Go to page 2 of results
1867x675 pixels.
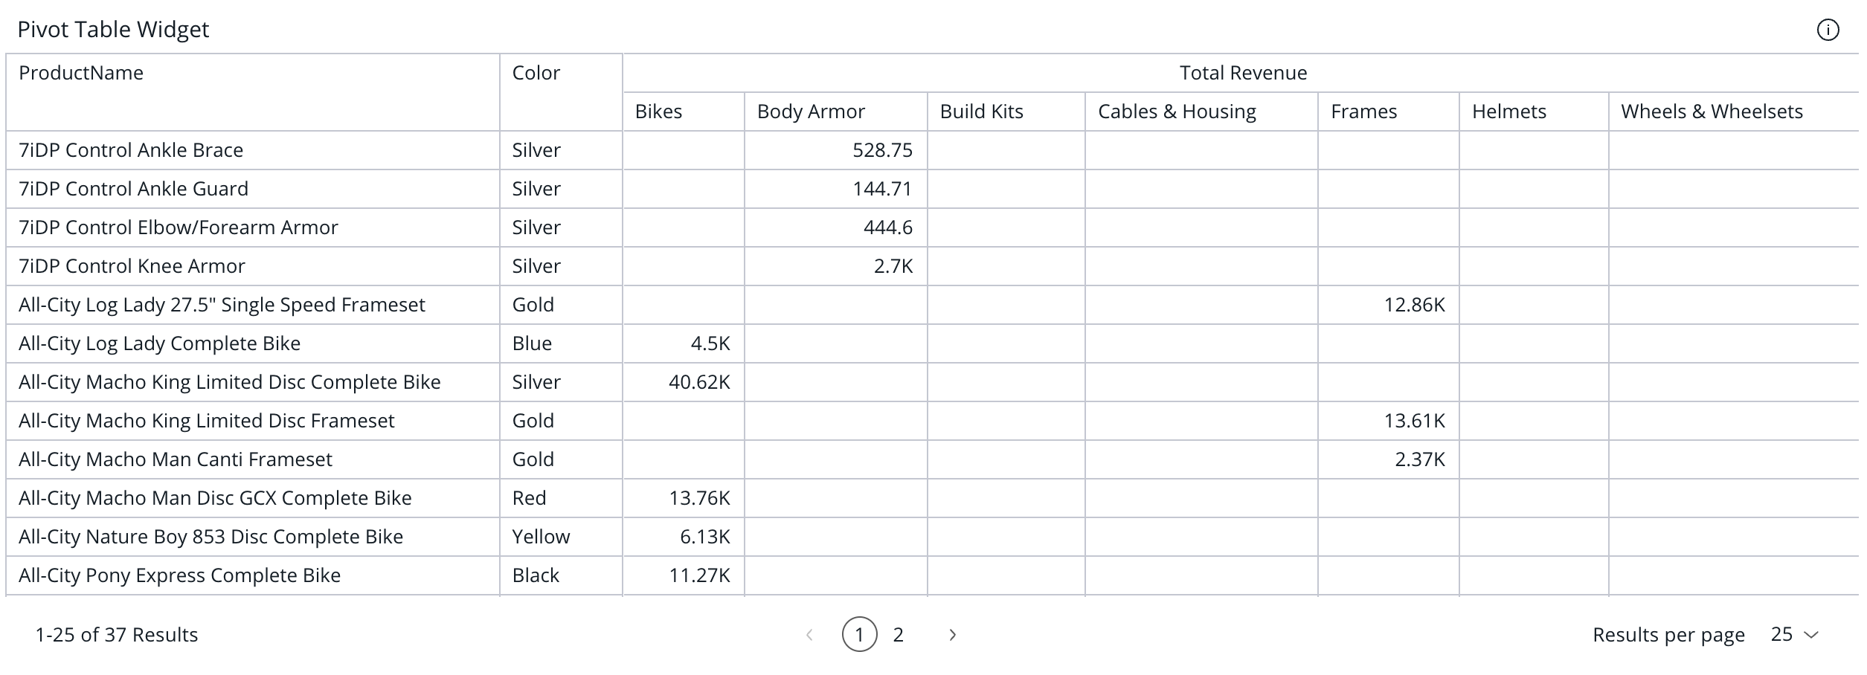coord(898,635)
